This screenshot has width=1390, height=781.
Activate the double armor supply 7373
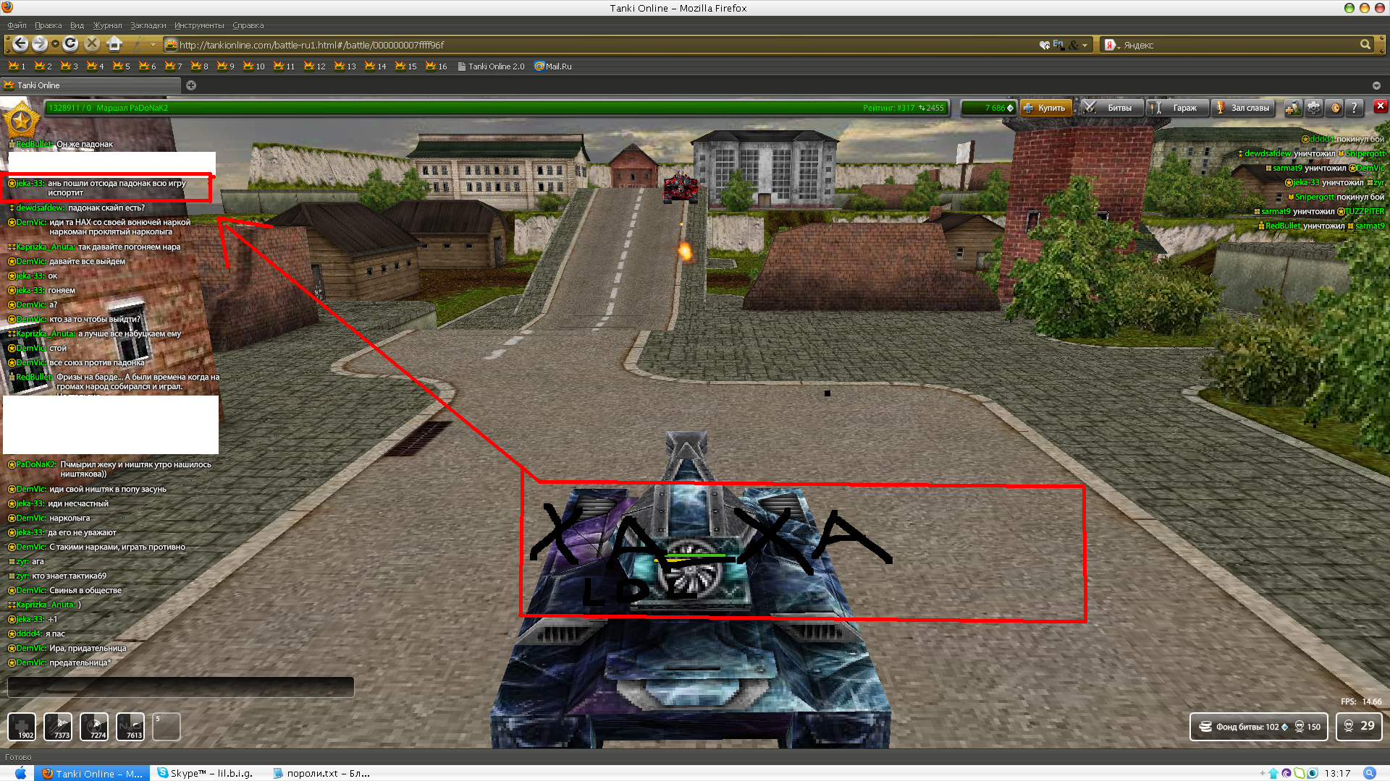point(58,726)
